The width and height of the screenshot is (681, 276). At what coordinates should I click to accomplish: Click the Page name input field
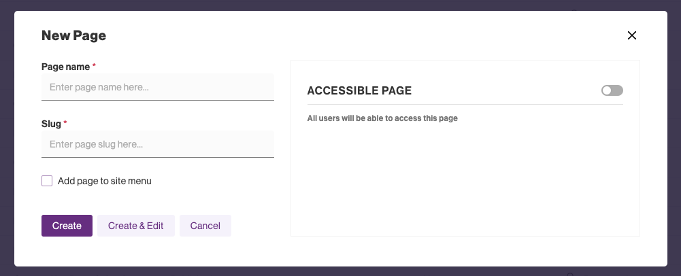coord(157,87)
